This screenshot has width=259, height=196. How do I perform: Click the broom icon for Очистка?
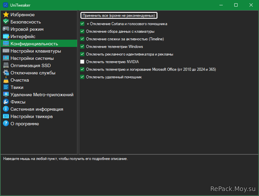pyautogui.click(x=6, y=80)
